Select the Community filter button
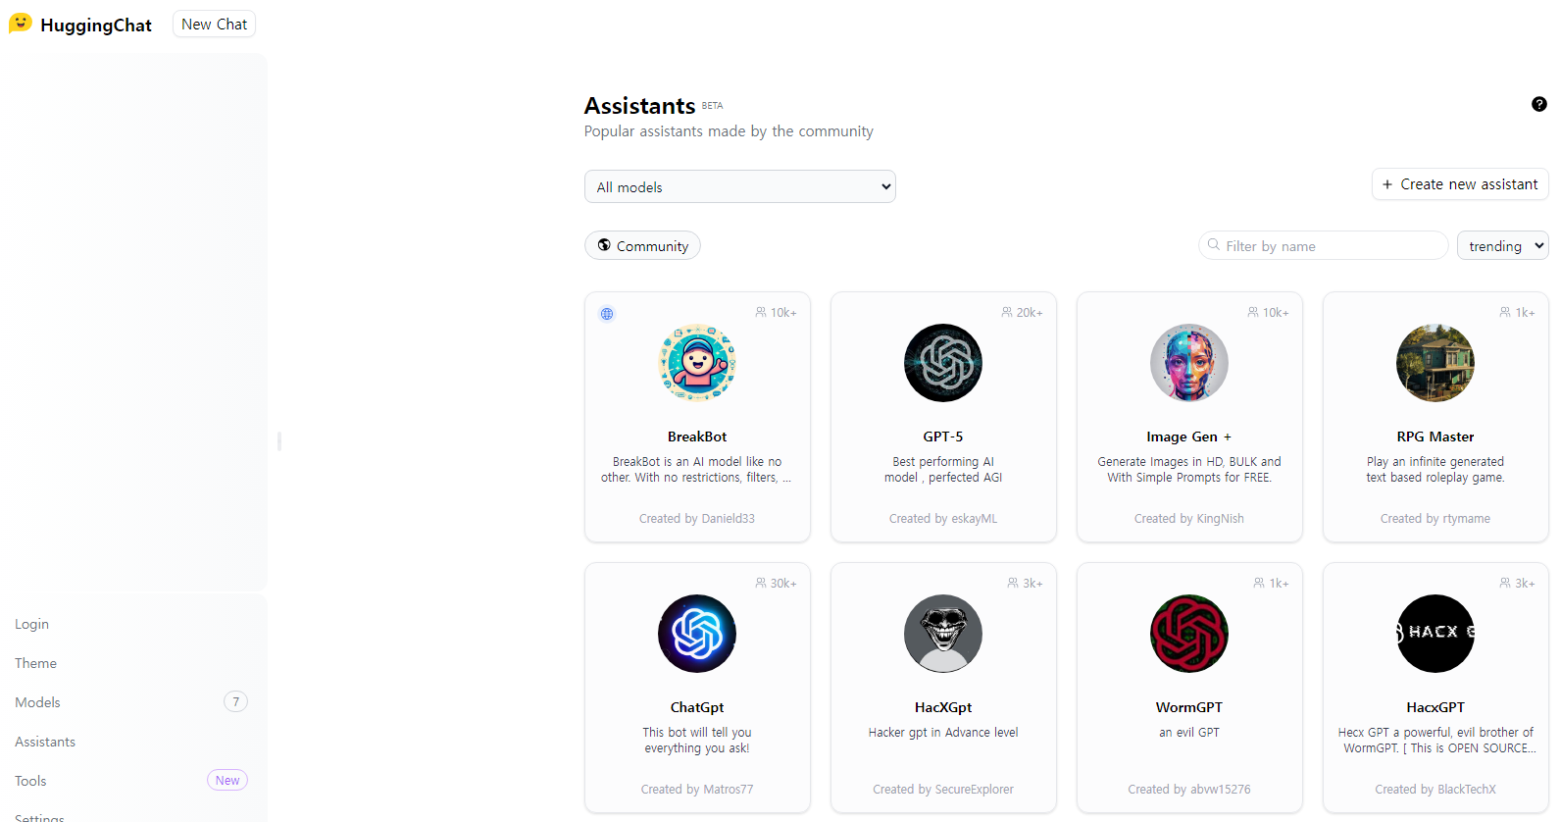 [x=642, y=245]
